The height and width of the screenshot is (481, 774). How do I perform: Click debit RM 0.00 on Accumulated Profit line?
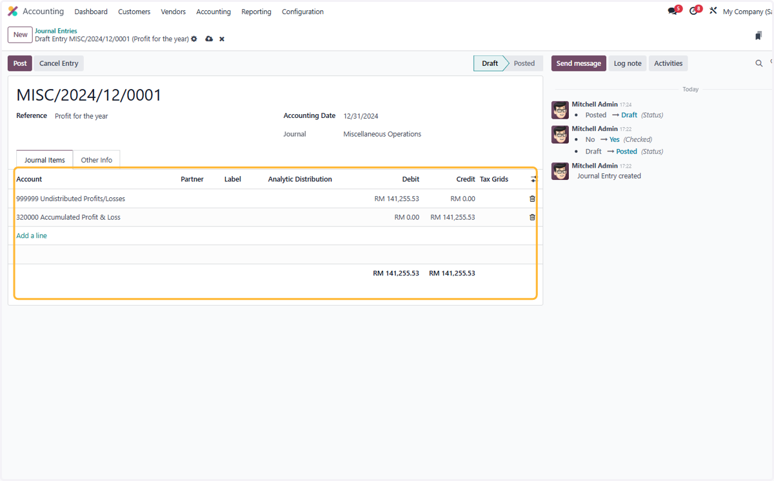(407, 217)
